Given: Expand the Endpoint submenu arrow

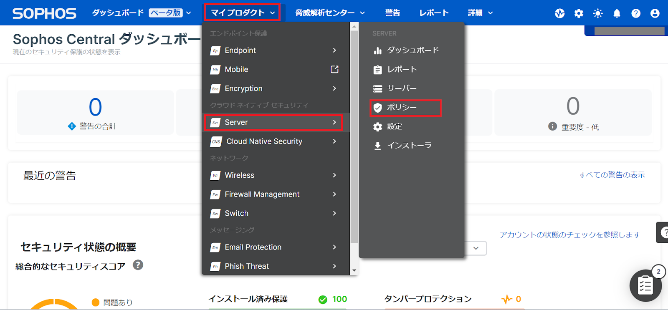Looking at the screenshot, I should [x=334, y=50].
